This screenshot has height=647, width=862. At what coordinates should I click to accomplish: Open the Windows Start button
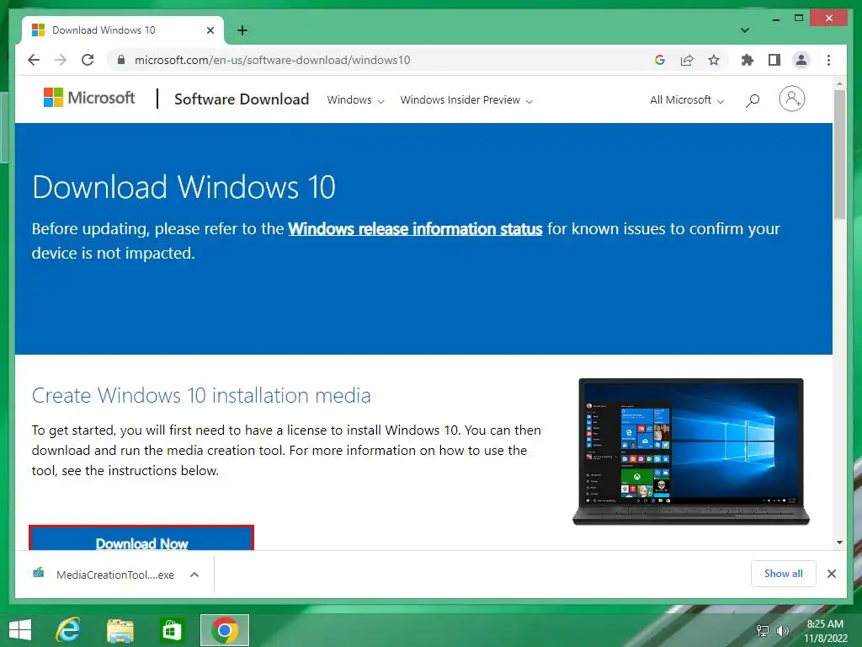pyautogui.click(x=20, y=630)
